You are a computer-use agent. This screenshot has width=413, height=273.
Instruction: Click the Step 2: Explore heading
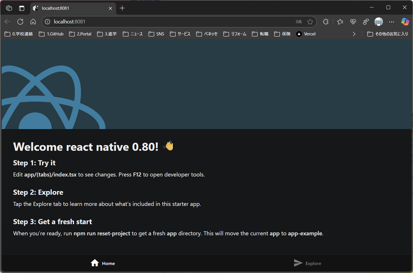38,192
